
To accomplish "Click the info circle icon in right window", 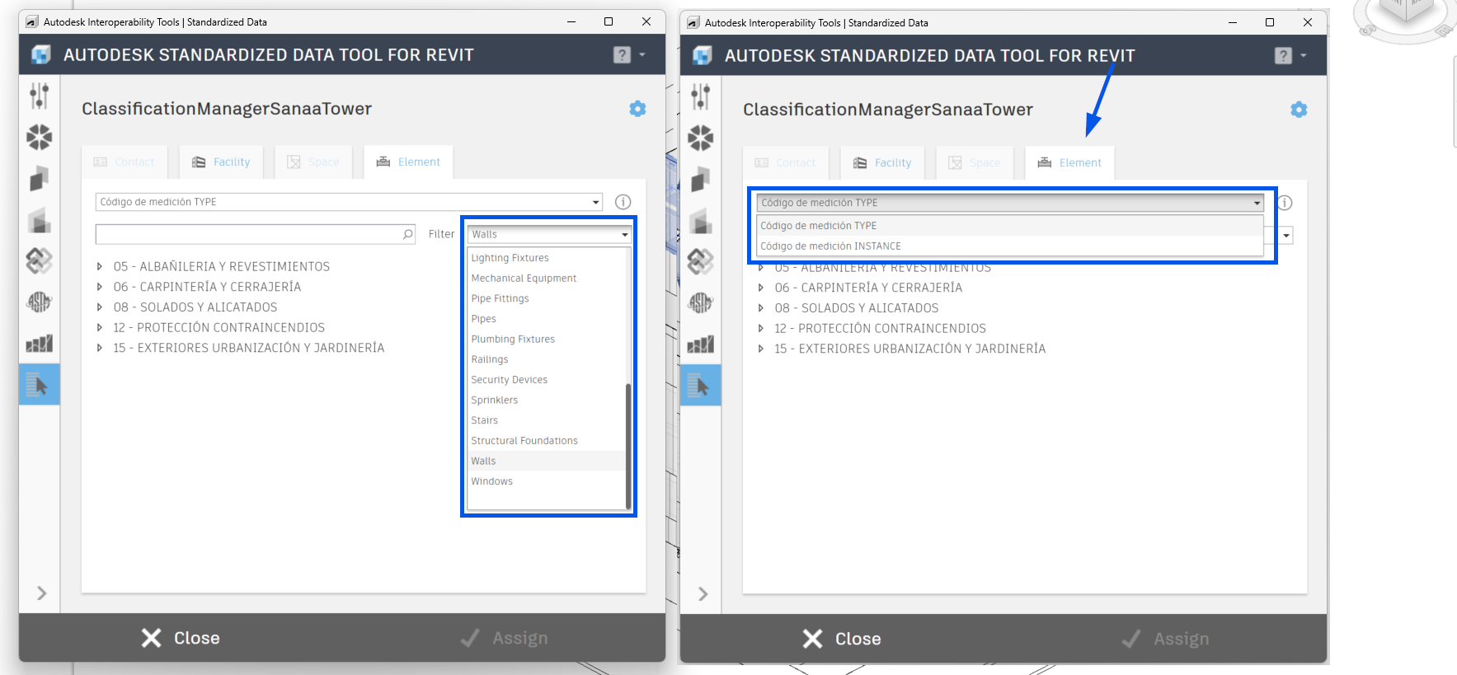I will pyautogui.click(x=1285, y=203).
